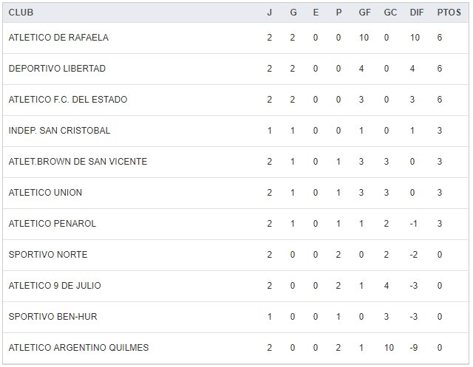Click the J column header
Screen dimensions: 473x367
tap(270, 13)
